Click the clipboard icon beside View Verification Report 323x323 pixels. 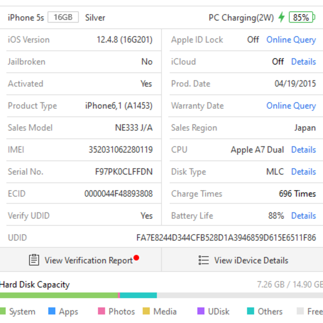point(34,260)
